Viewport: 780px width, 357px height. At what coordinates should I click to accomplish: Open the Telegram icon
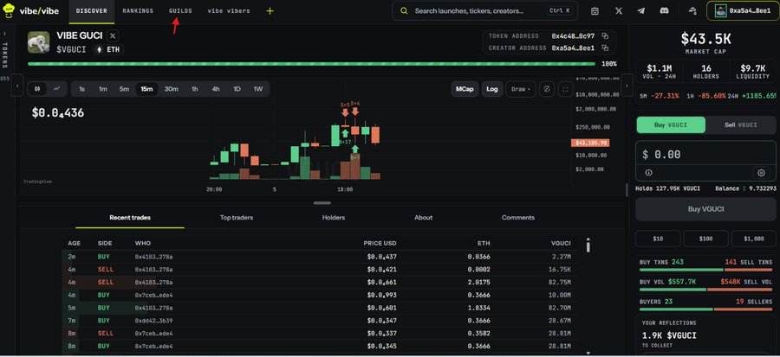click(641, 11)
